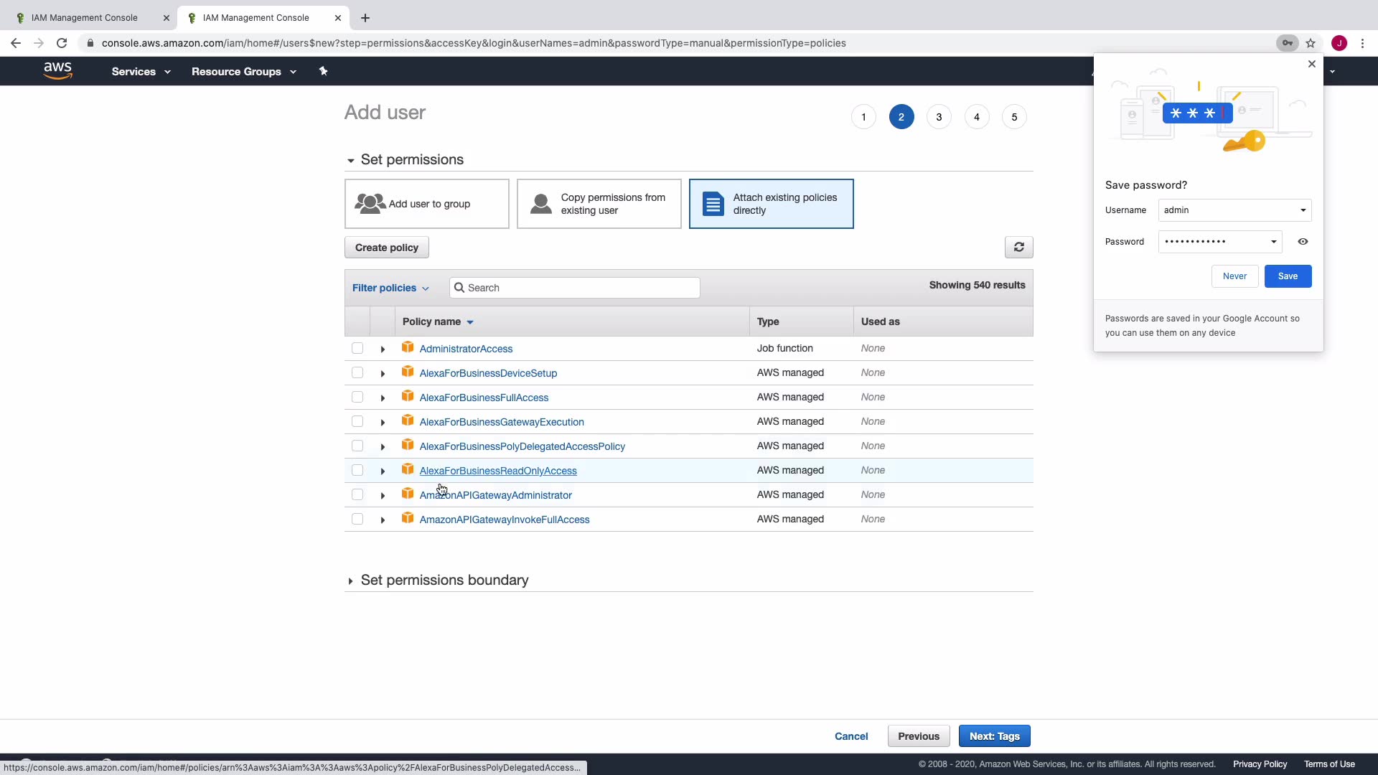Tick AmazonAPIGatewayAdministrator policy checkbox
This screenshot has width=1378, height=775.
point(357,494)
